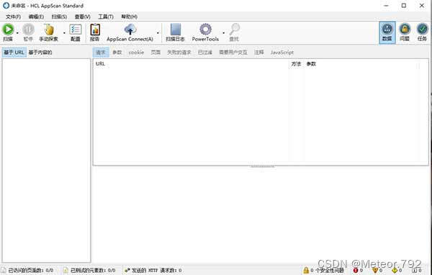Screen dimensions: 432x275
Task: Select the User Interaction Needed (需要用户交互) tab
Action: click(233, 53)
